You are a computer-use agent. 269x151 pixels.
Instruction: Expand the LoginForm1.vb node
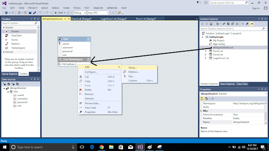tap(206, 58)
